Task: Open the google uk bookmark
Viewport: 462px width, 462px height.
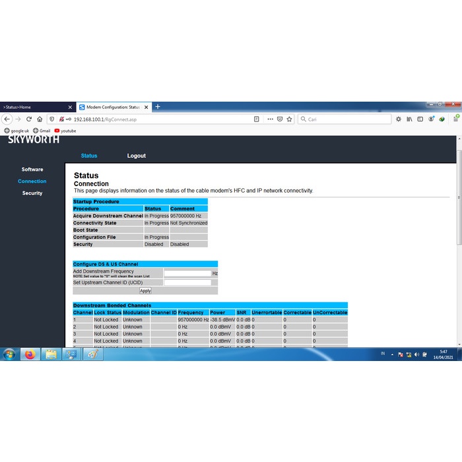Action: [16, 131]
